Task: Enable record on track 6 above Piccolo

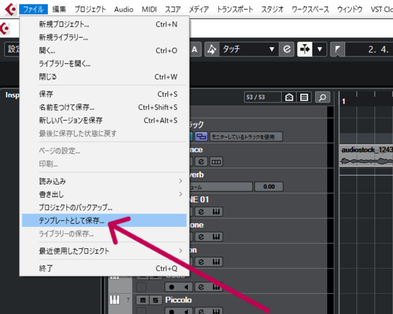Action: click(172, 287)
